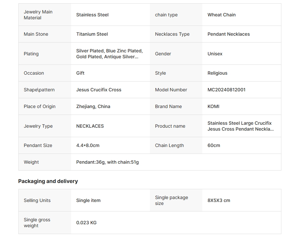Click the Unisex gender value
285x238 pixels.
tap(215, 54)
